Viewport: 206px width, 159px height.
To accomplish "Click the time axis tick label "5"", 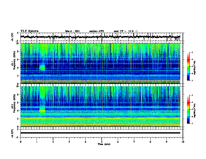I will point(102,142).
